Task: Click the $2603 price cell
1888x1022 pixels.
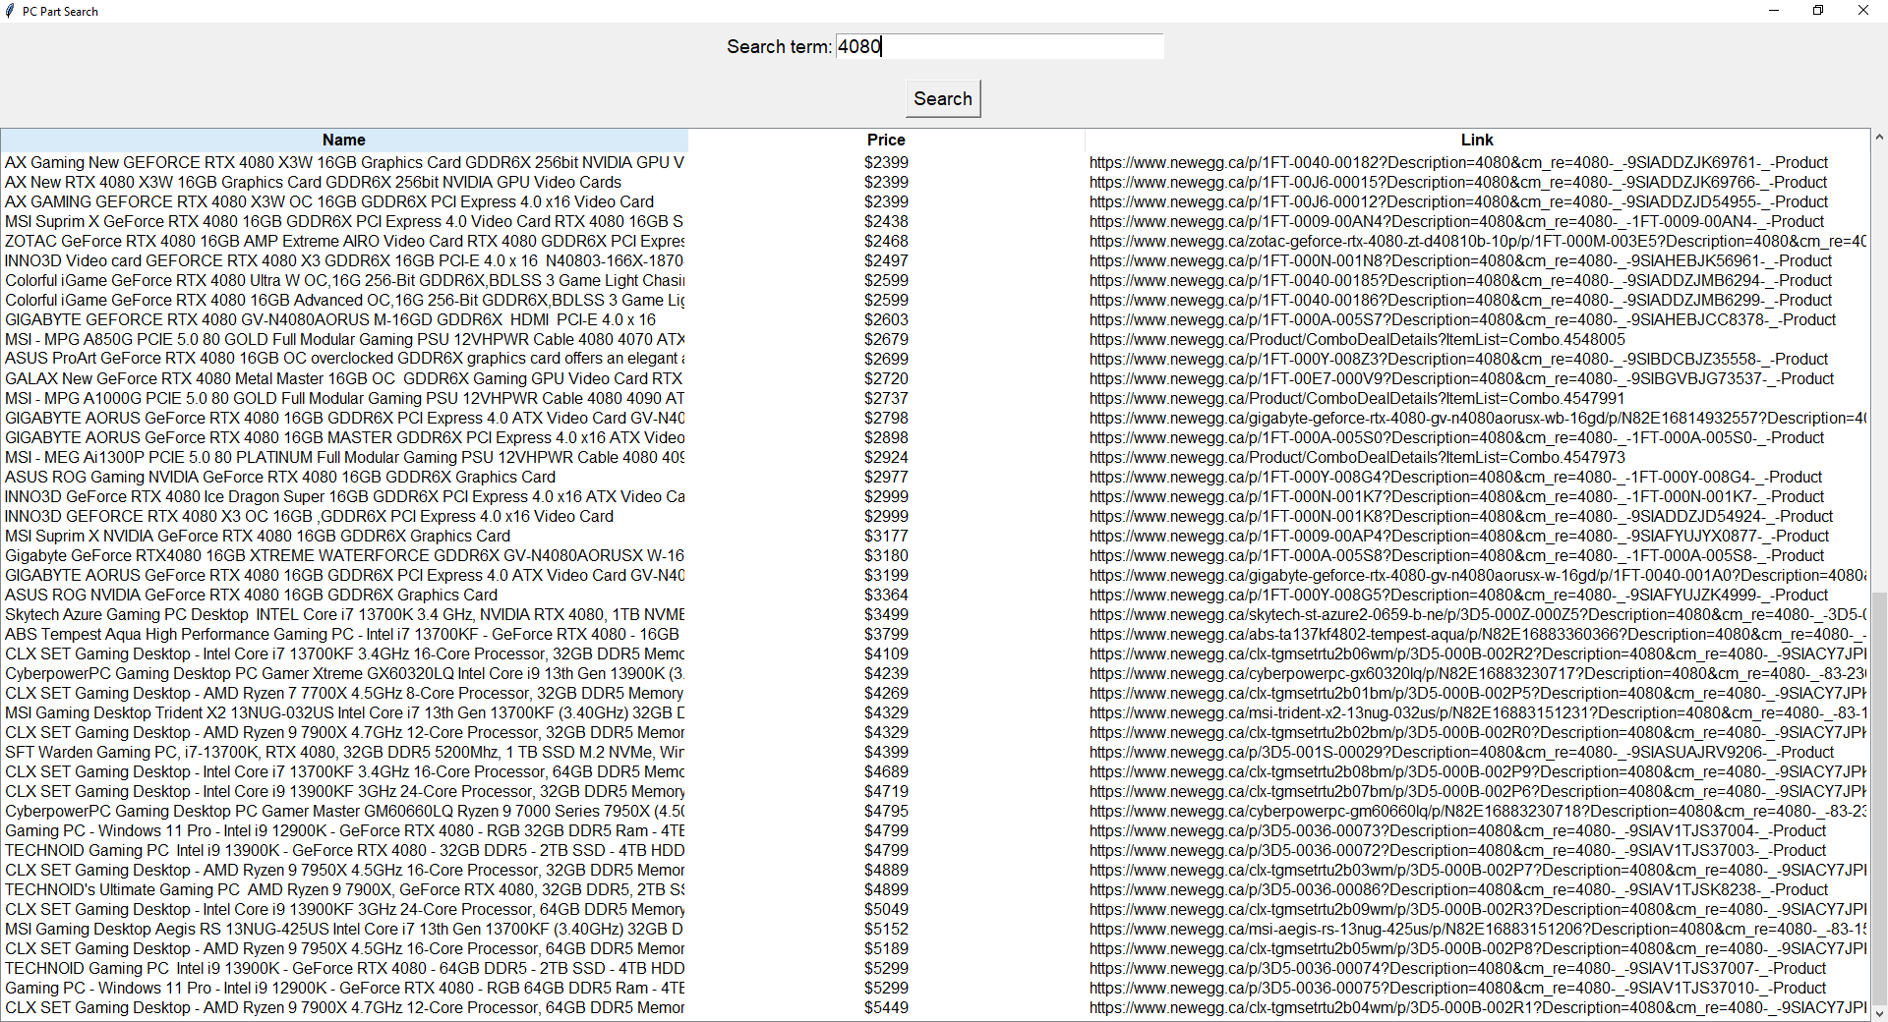Action: 886,319
